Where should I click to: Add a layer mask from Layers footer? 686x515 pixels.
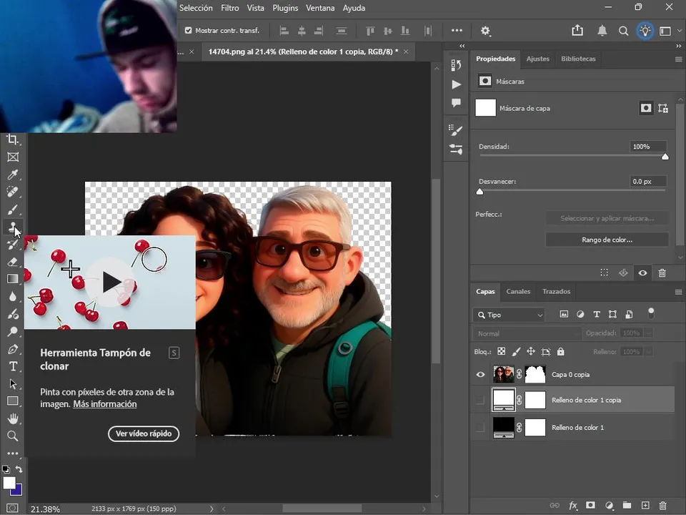[590, 506]
